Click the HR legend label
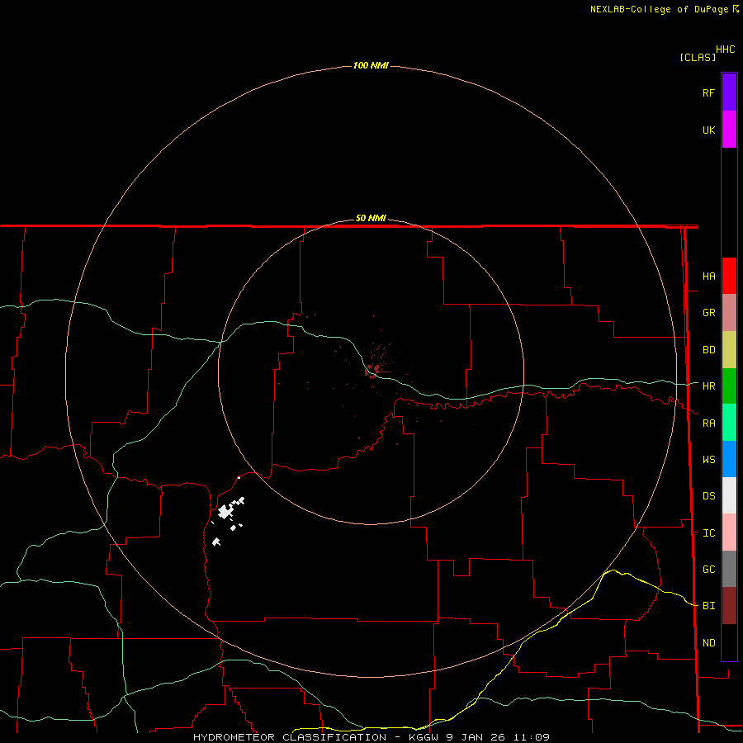 point(708,386)
